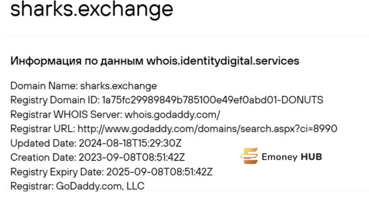Click the Domain Name label
369x200 pixels.
click(x=44, y=86)
